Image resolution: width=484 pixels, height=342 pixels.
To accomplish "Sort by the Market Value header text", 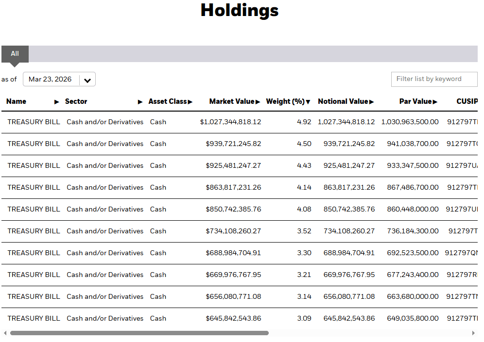I will pyautogui.click(x=231, y=101).
